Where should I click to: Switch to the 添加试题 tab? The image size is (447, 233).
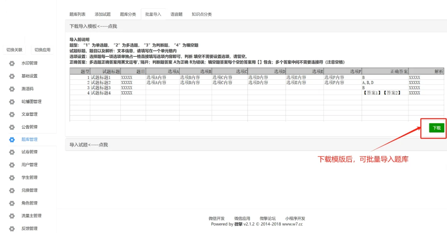[102, 14]
